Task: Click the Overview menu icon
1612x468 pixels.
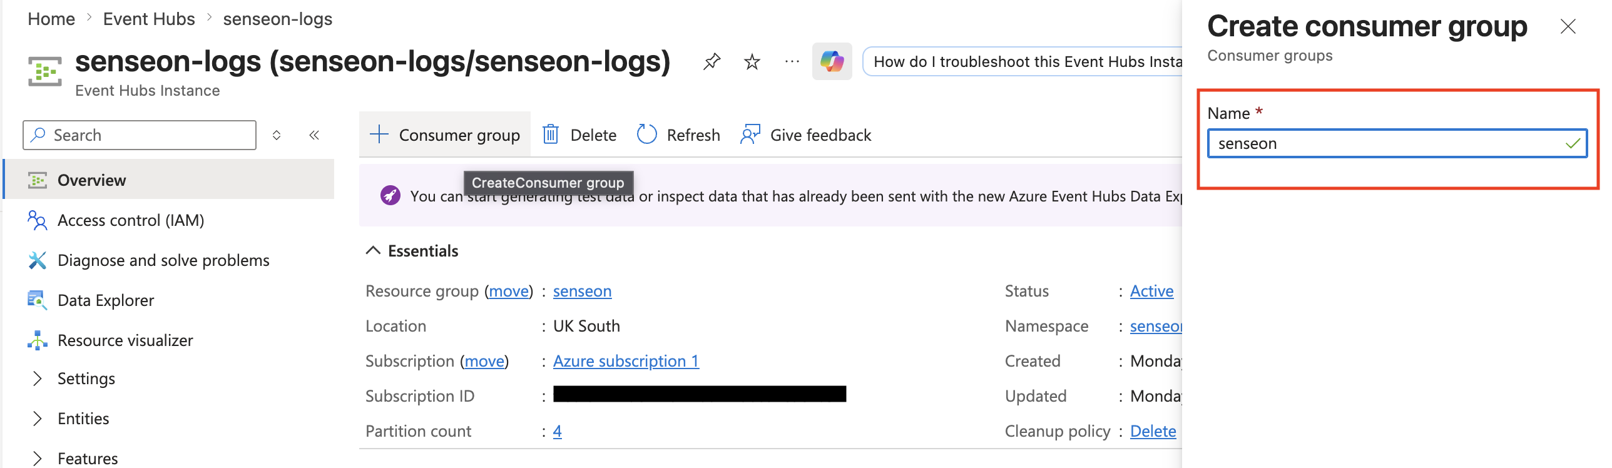Action: click(38, 180)
